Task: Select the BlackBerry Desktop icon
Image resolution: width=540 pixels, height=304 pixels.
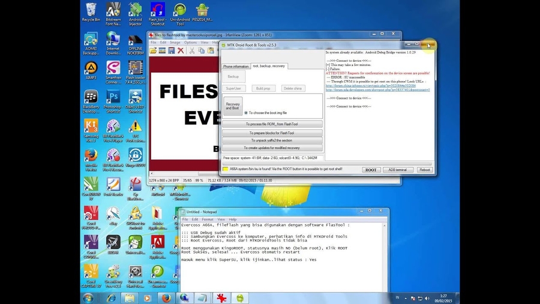Action: (91, 102)
